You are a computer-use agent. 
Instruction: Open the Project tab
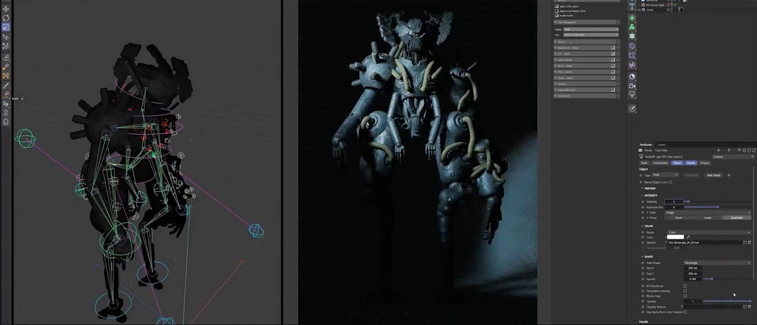pos(704,163)
